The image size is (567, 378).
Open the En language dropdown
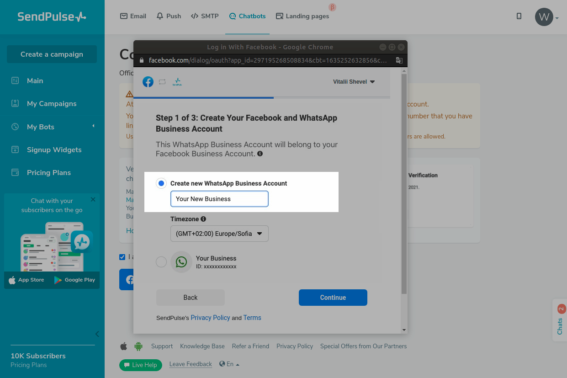click(229, 364)
